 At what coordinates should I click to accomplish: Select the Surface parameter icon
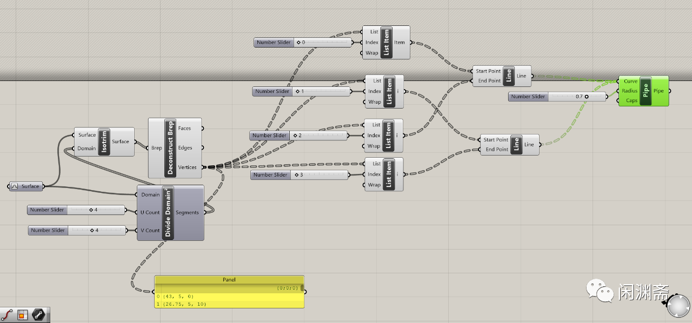(x=14, y=186)
